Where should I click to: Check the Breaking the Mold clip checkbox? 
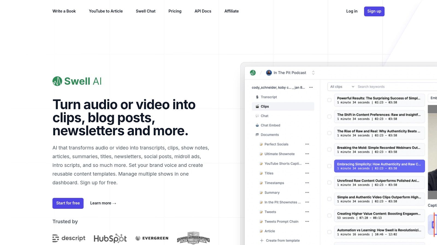click(329, 150)
